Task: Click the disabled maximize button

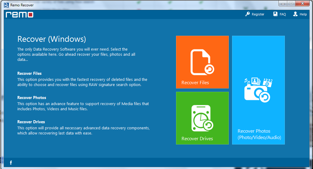Action: [x=291, y=4]
